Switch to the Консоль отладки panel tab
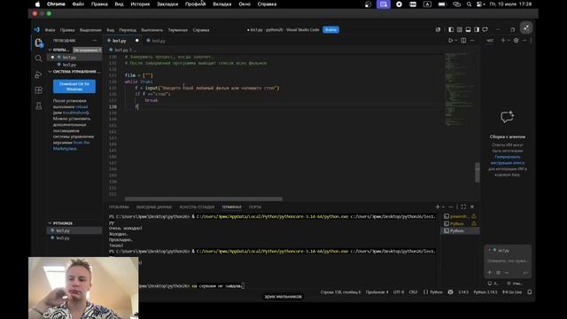 coord(197,207)
